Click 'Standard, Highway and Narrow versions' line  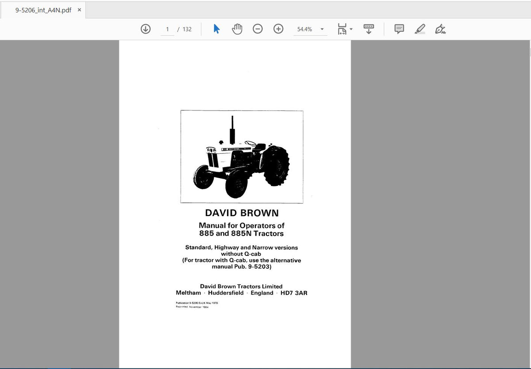pyautogui.click(x=242, y=247)
